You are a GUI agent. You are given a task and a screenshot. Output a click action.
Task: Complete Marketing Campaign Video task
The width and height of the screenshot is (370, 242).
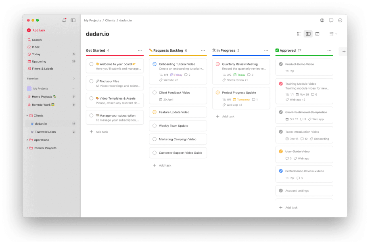point(154,139)
